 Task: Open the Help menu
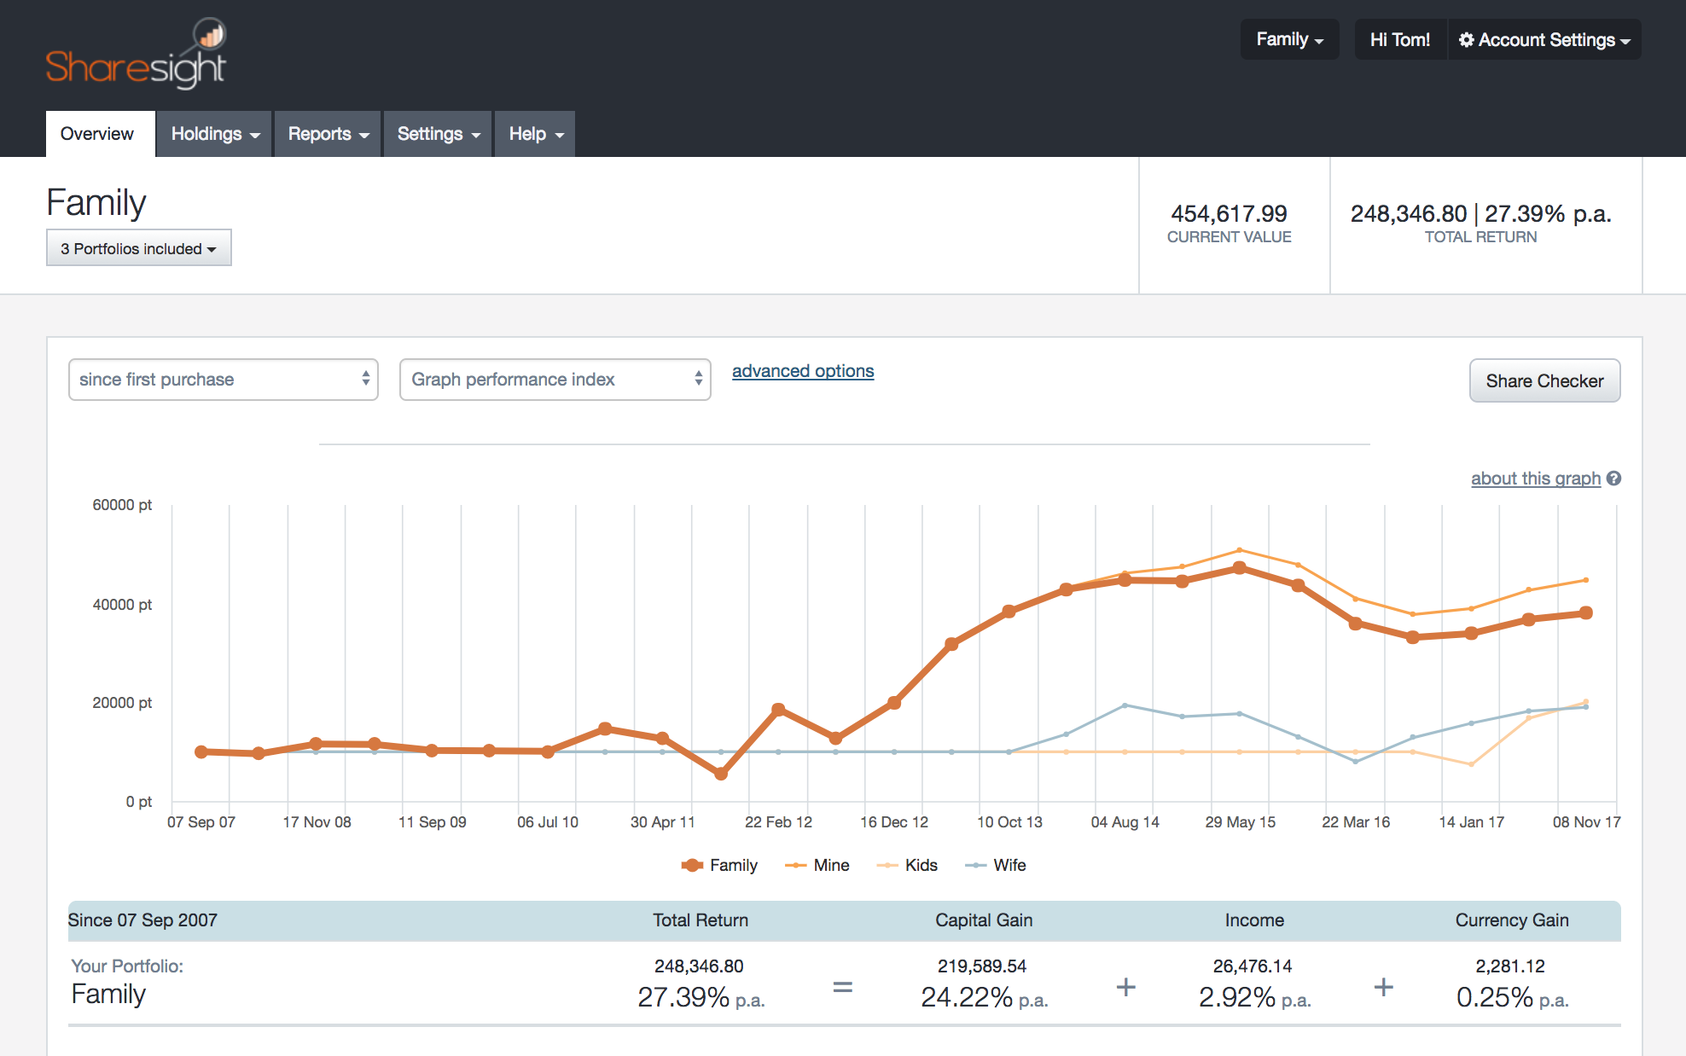(536, 134)
